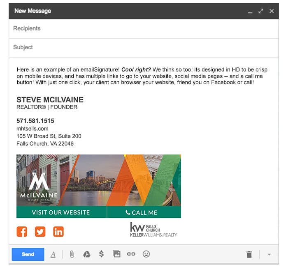The width and height of the screenshot is (288, 267).
Task: Click the bold italic "Cool right?" text
Action: (x=136, y=70)
